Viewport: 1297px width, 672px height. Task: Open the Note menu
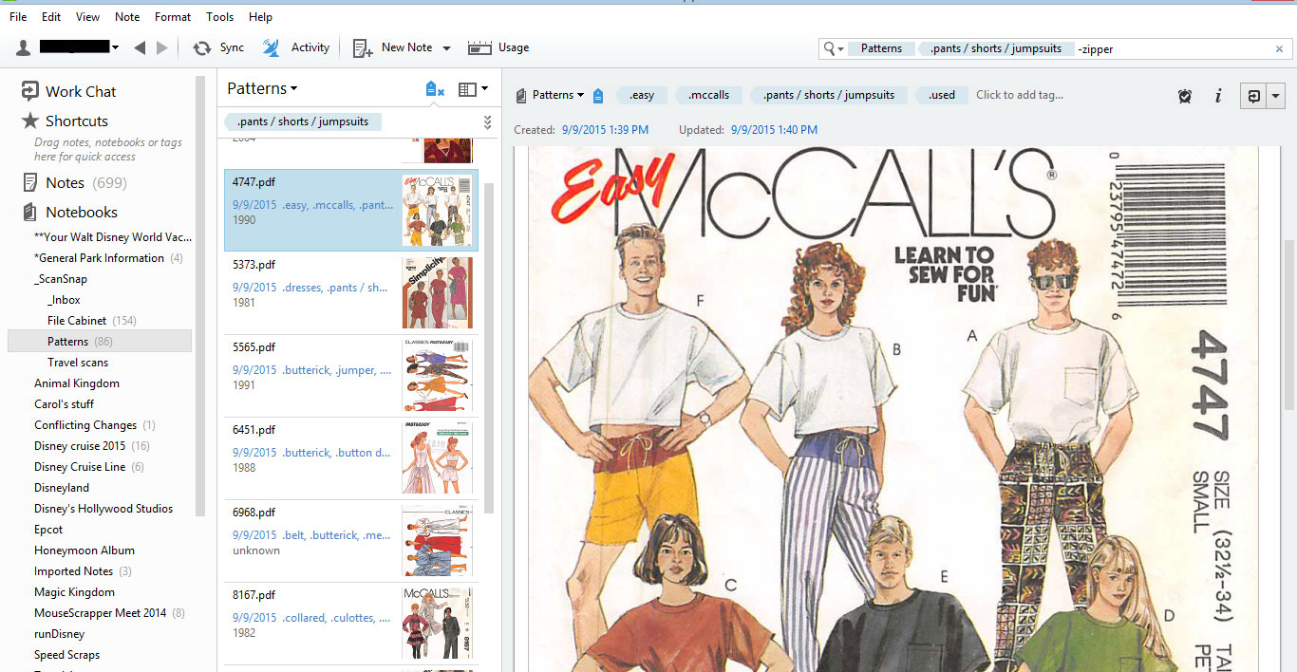tap(127, 17)
